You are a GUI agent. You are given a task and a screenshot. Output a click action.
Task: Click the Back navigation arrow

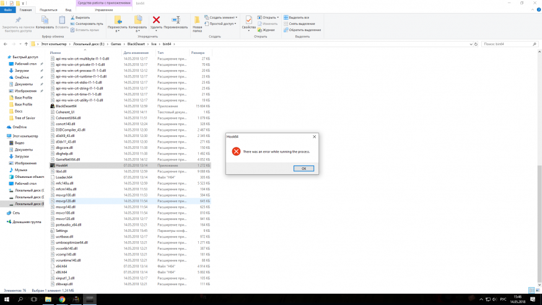pos(5,44)
